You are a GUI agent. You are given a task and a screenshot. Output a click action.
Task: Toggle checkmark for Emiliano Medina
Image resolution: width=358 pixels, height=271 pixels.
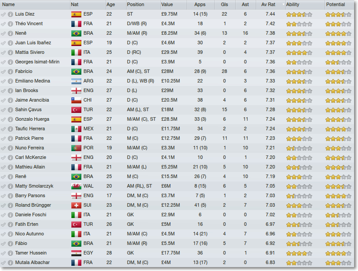point(3,81)
